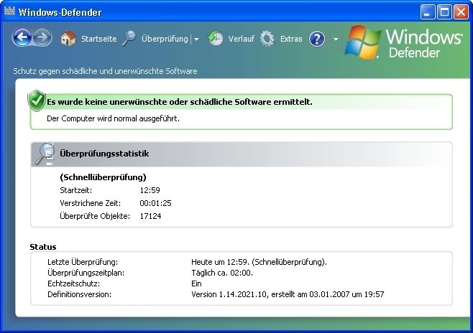Click the Echtzeitschutz value 'Ein'

196,283
